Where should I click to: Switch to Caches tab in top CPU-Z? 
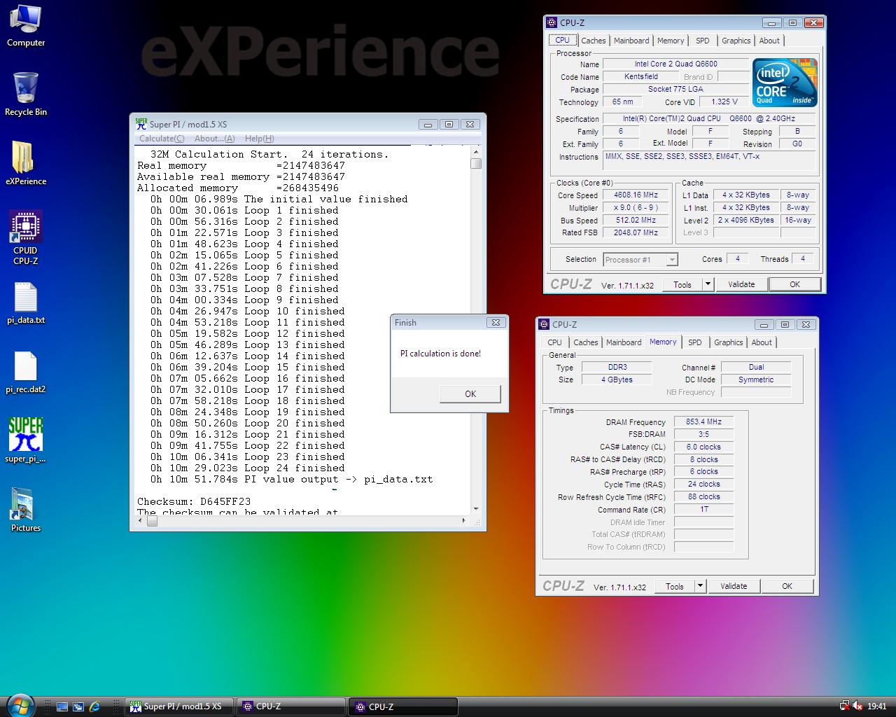594,41
